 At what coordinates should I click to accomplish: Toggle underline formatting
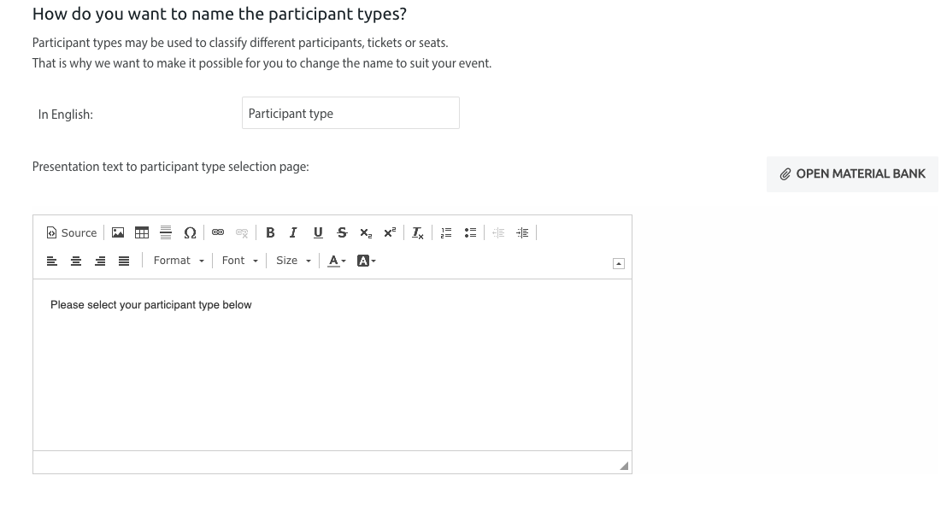click(x=318, y=232)
